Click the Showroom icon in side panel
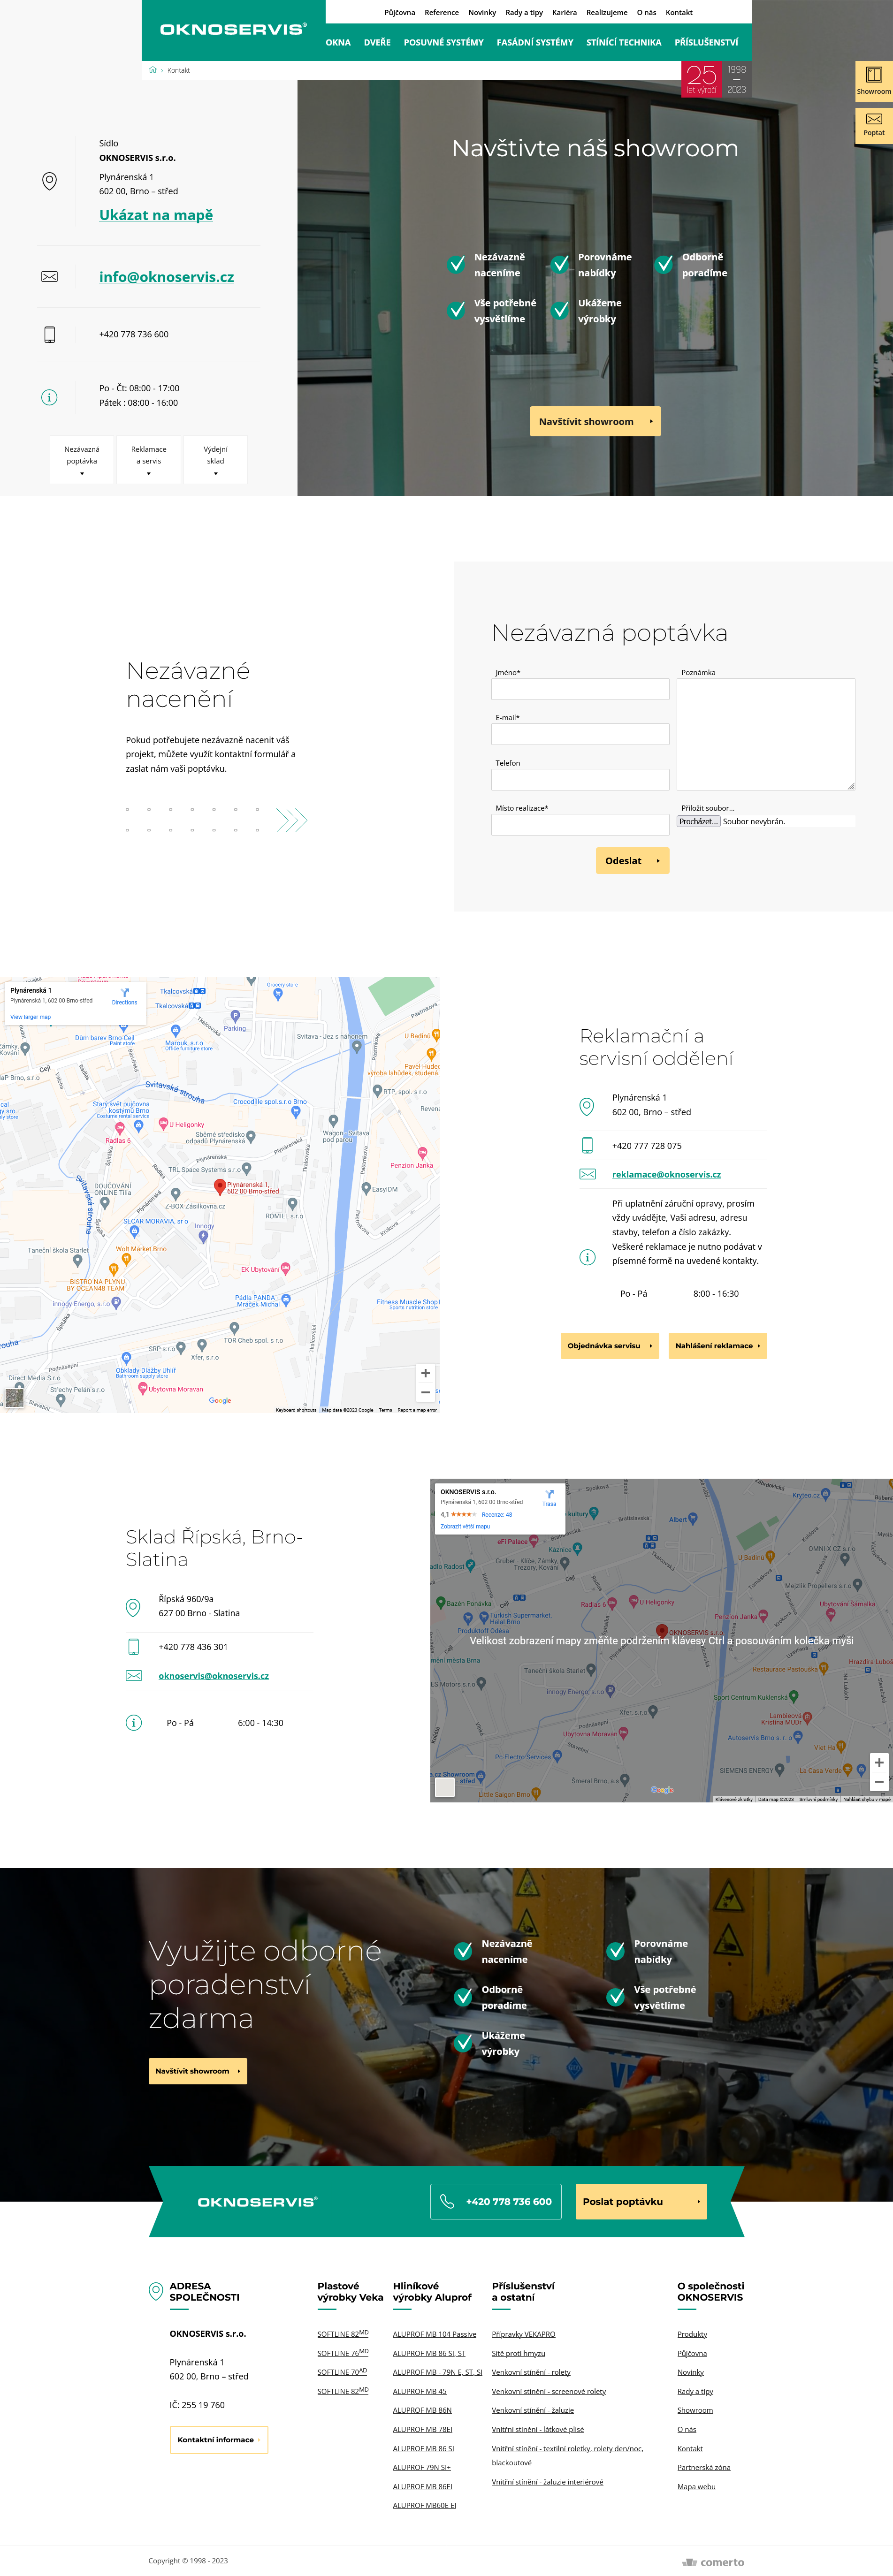This screenshot has width=893, height=2576. [x=873, y=75]
